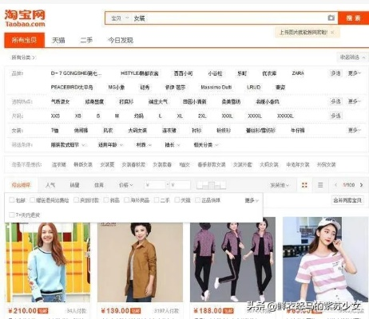The width and height of the screenshot is (369, 319).
Task: Select size 2XL
Action: coord(202,116)
